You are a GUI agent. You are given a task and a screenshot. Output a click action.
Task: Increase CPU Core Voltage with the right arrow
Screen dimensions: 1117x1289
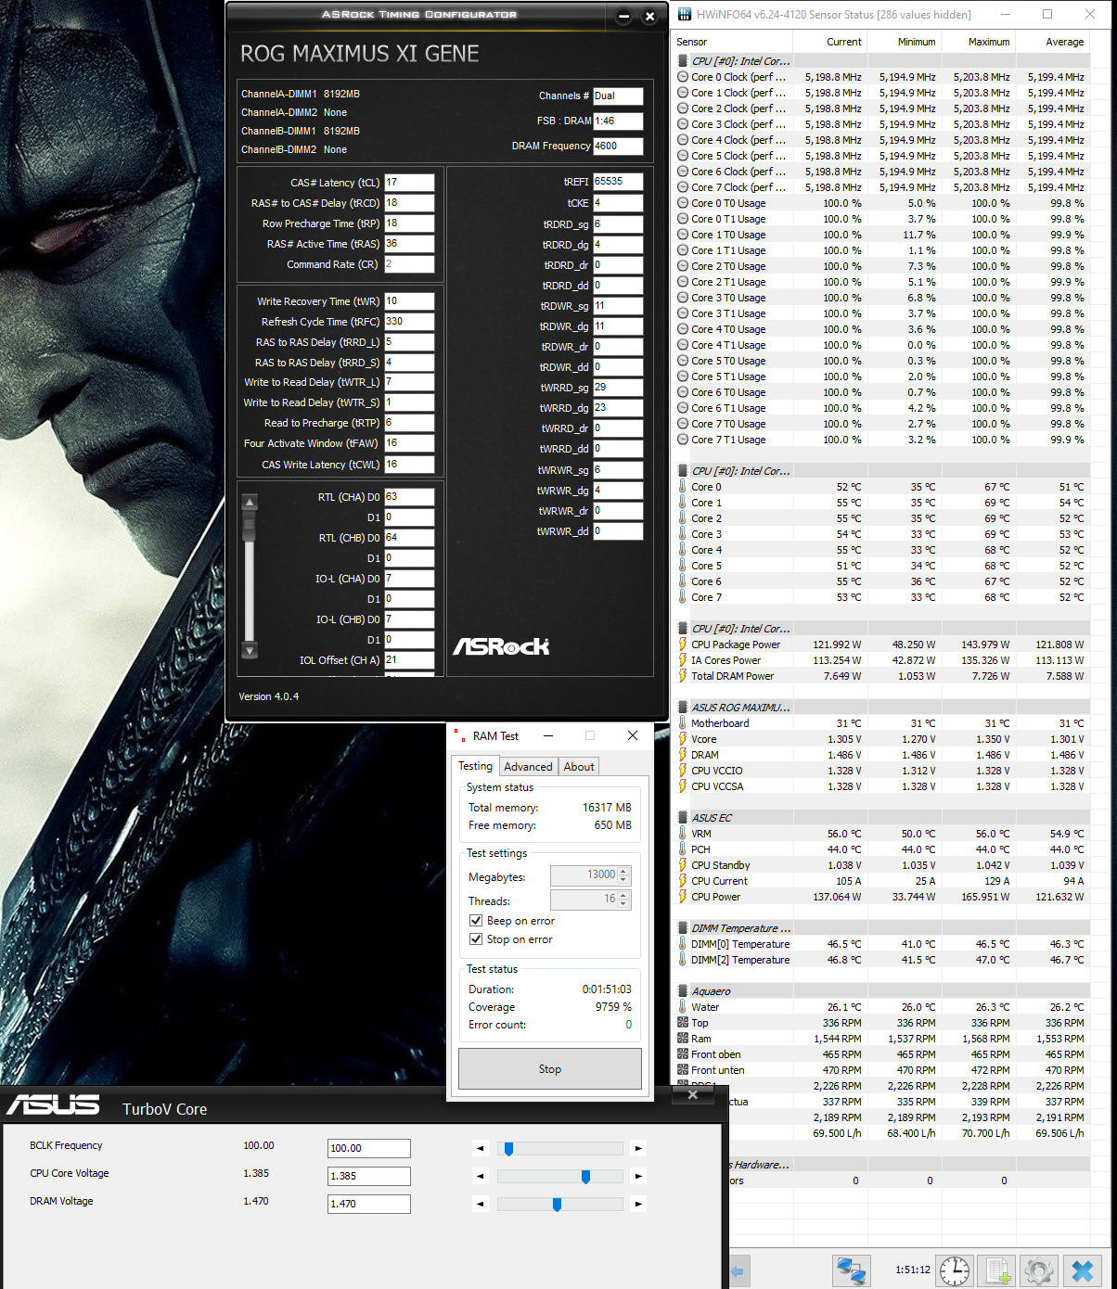pyautogui.click(x=638, y=1177)
